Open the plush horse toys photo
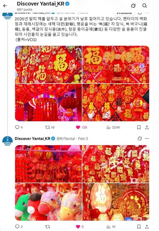 48,202
